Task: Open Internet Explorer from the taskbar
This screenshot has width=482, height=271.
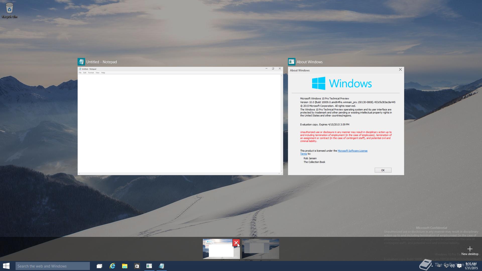Action: [x=112, y=266]
